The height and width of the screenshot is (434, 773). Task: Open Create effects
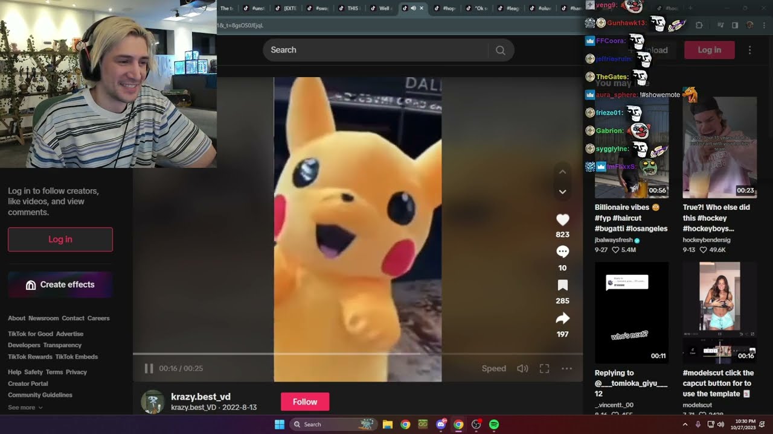(60, 285)
